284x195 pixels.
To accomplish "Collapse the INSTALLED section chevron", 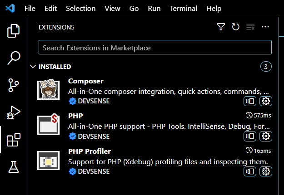I will click(33, 67).
